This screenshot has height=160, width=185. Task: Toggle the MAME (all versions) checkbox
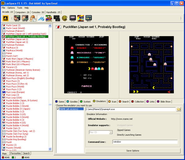click(x=58, y=109)
